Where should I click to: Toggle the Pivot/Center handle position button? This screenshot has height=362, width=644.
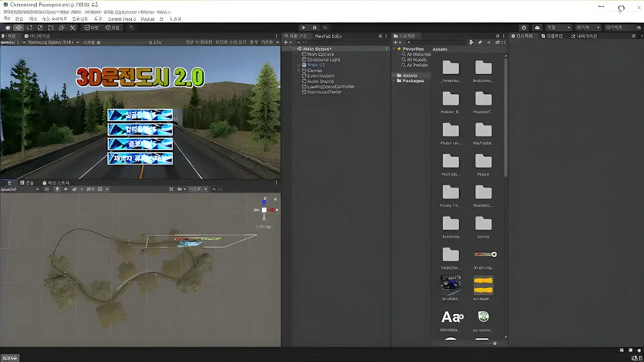pos(91,27)
